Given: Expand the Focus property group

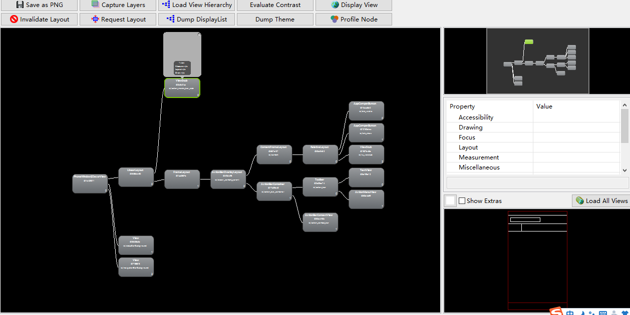Looking at the screenshot, I should pos(467,137).
